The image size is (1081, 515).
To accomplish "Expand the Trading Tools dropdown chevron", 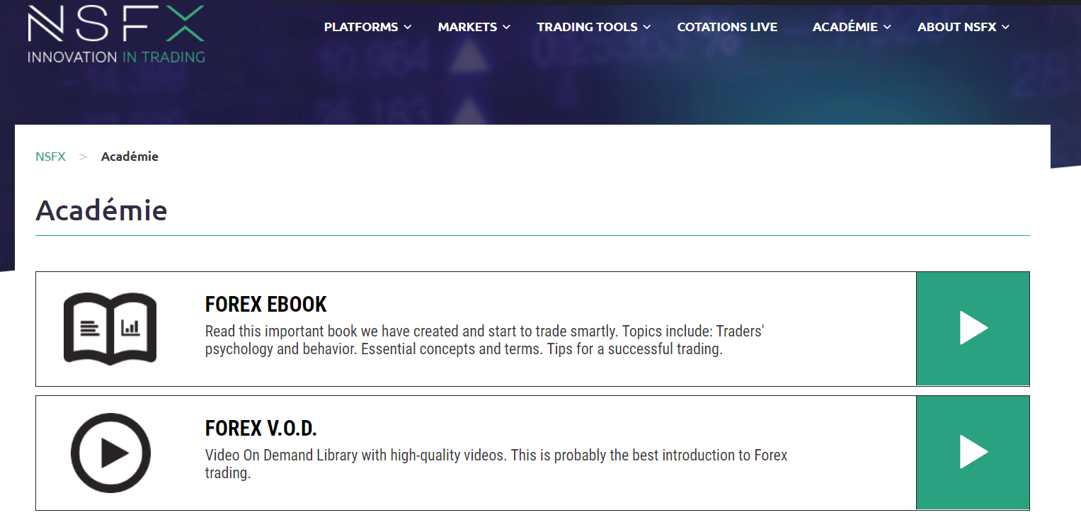I will pyautogui.click(x=647, y=28).
